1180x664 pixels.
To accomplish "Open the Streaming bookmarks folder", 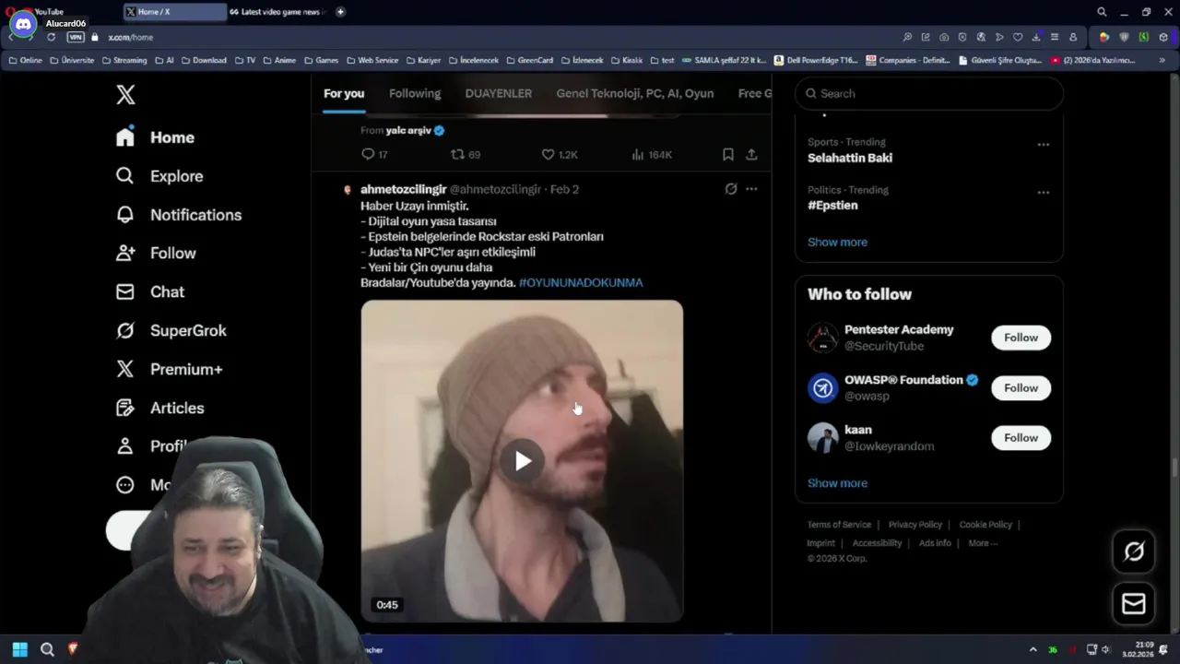I will [x=124, y=60].
